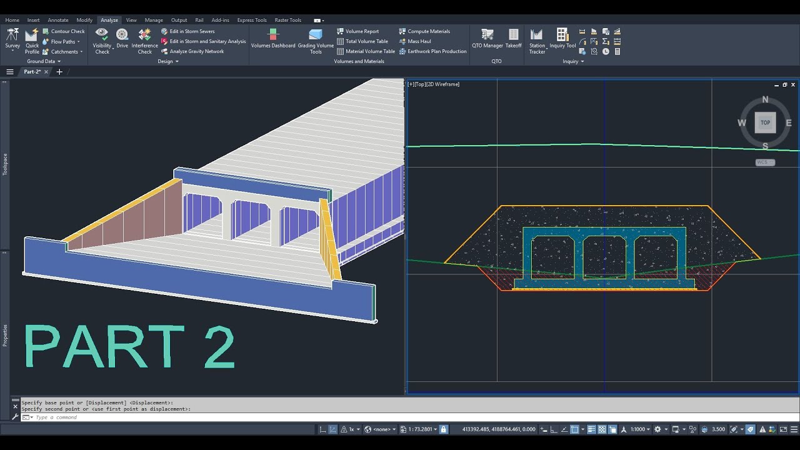Viewport: 800px width, 450px height.
Task: Open the 1:73.2801 viewport scale dropdown
Action: point(420,429)
